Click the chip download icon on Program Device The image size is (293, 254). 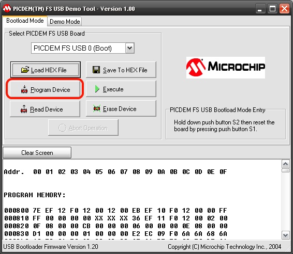(24, 89)
